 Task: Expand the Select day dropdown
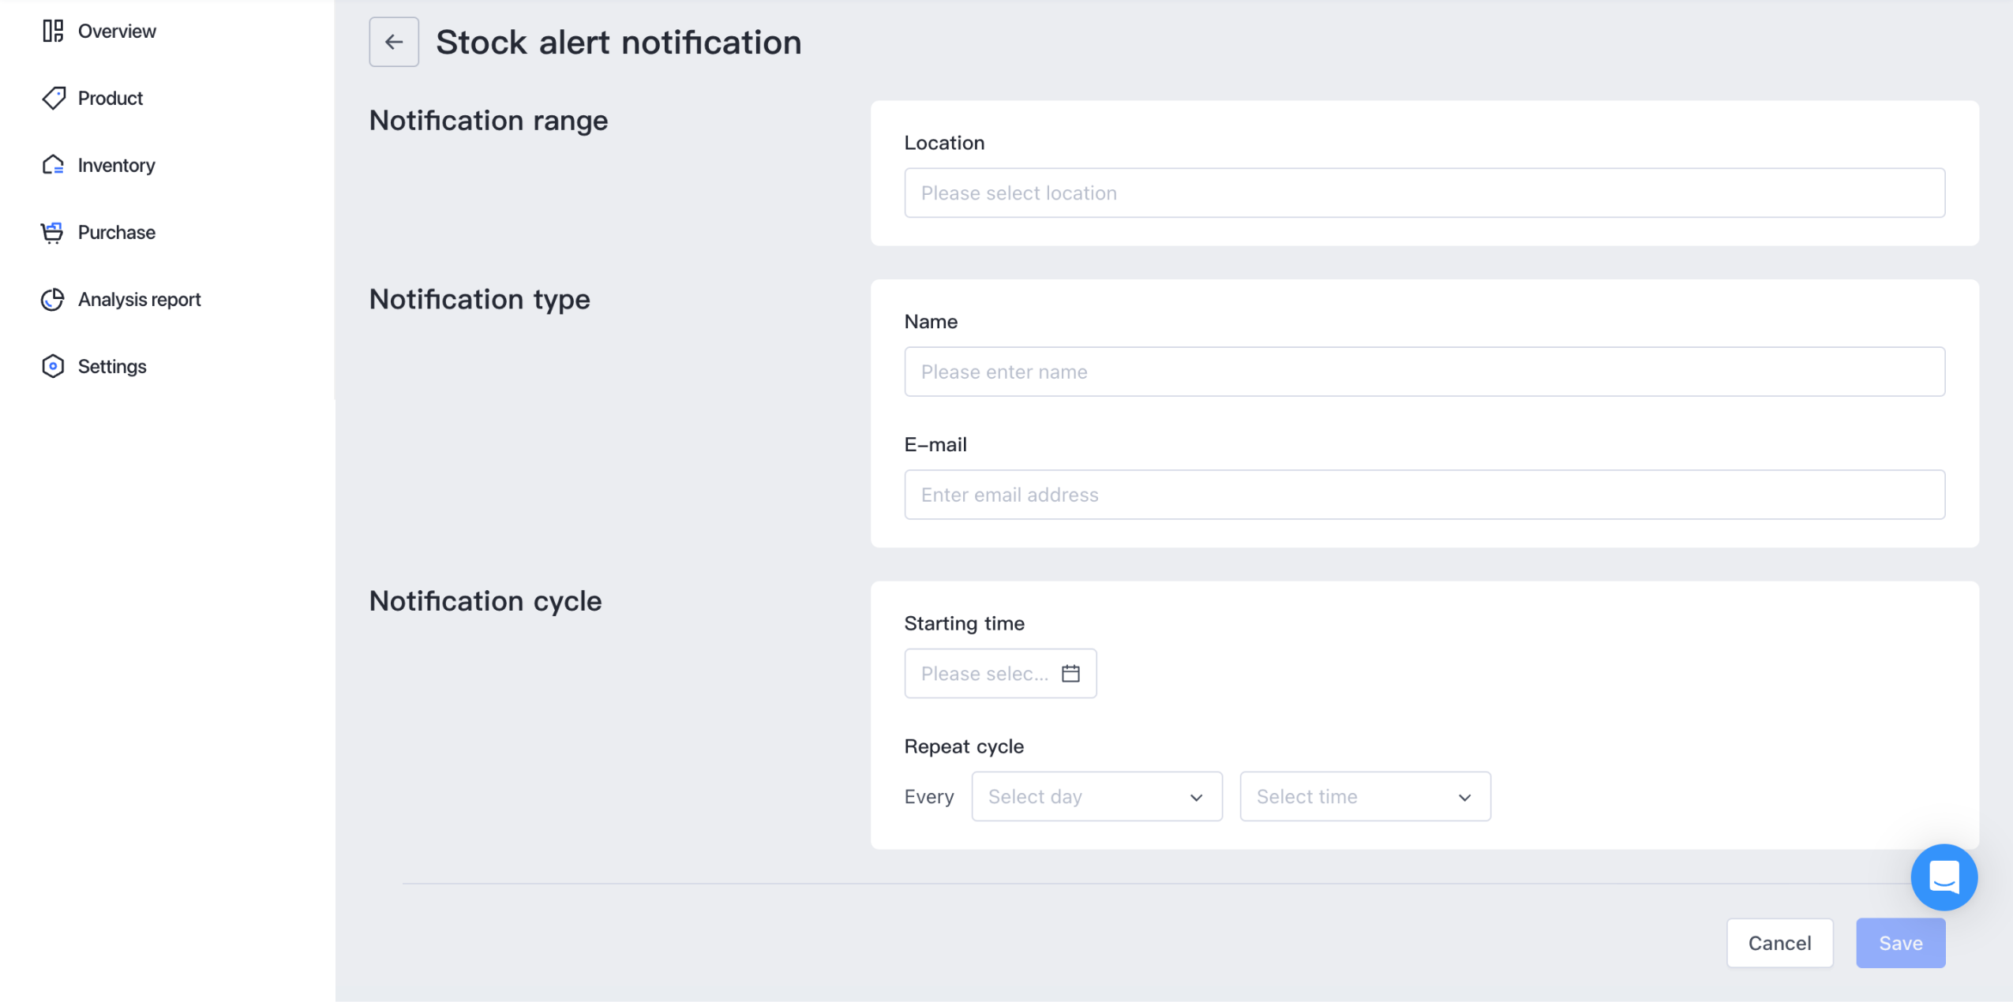(1096, 796)
